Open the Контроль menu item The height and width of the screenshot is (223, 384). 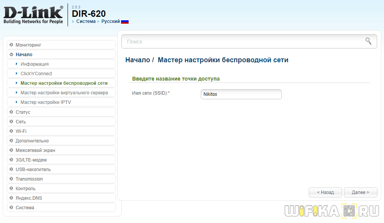pyautogui.click(x=61, y=189)
